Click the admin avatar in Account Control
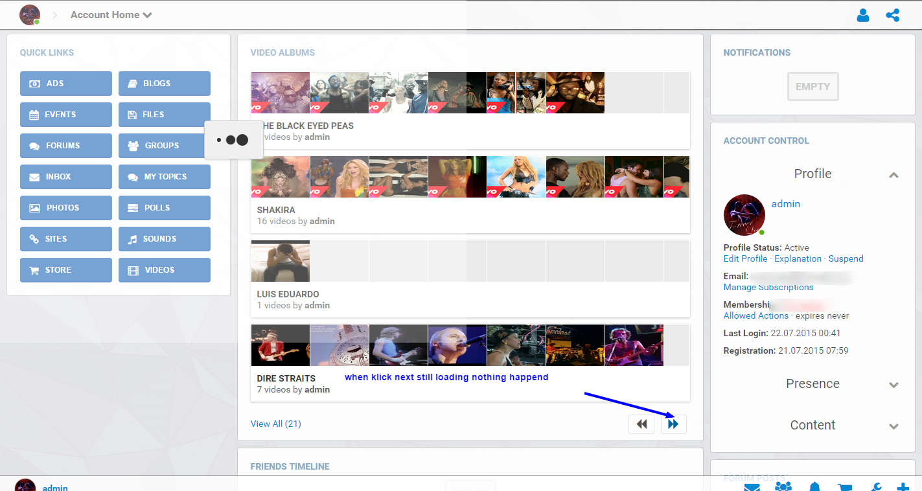 [x=744, y=215]
